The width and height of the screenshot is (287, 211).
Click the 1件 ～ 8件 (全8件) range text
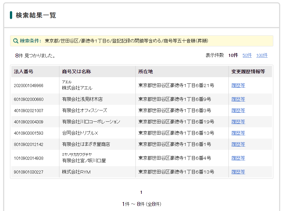click(142, 204)
